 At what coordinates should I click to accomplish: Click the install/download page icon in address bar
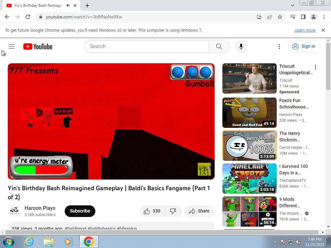tap(259, 17)
